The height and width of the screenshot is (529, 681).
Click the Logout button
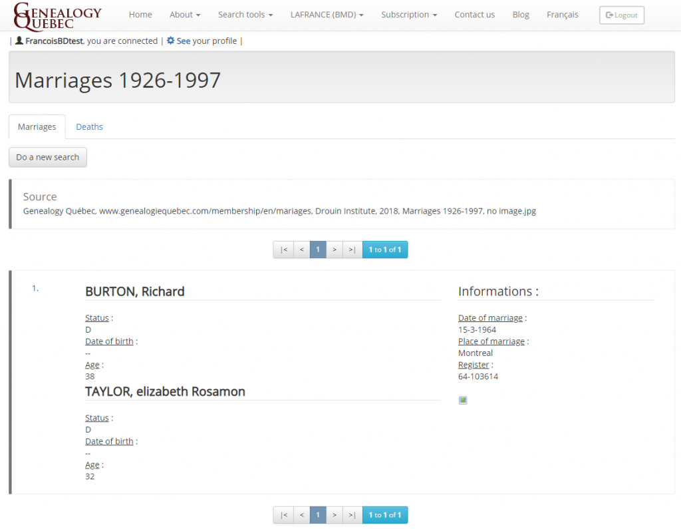pyautogui.click(x=622, y=15)
